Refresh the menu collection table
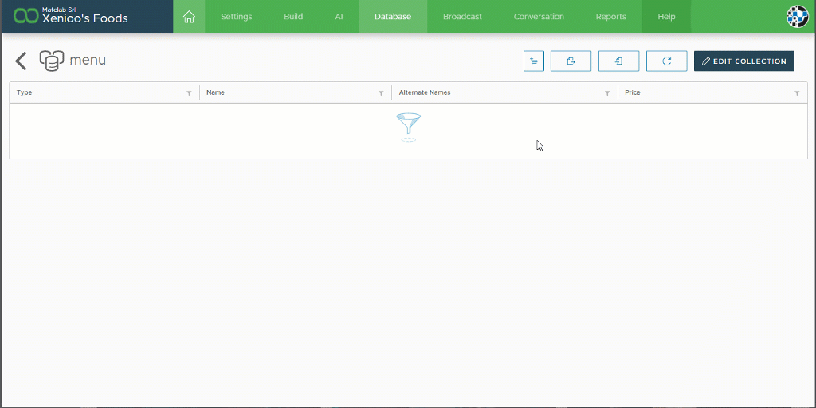The width and height of the screenshot is (816, 408). [x=667, y=61]
